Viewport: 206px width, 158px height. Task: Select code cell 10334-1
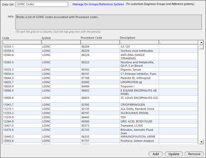[22, 46]
